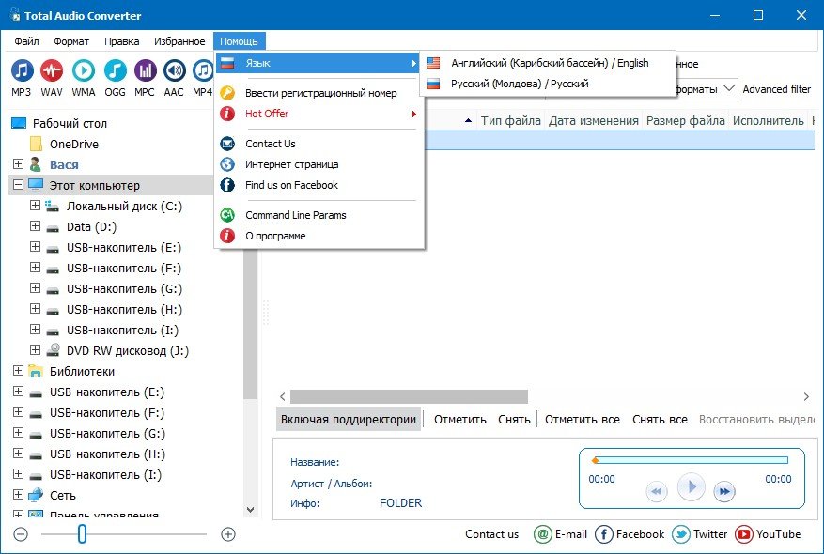
Task: Expand the Библиотеки tree node
Action: coord(18,371)
